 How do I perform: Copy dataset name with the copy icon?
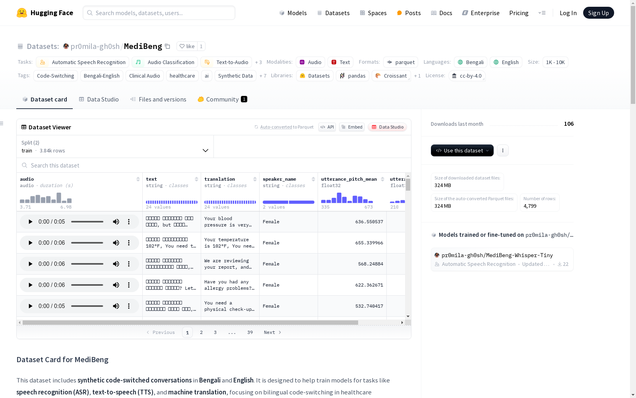point(168,46)
